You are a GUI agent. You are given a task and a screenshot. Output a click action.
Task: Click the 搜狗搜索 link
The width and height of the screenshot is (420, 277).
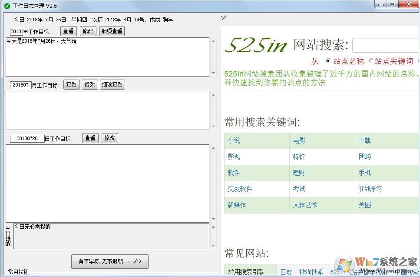(x=311, y=272)
